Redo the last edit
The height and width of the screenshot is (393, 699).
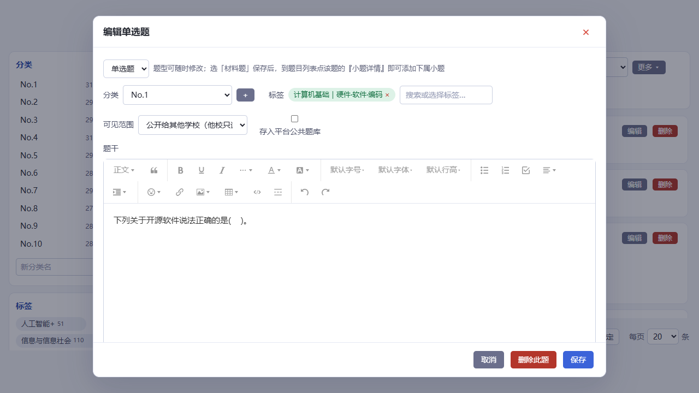tap(325, 192)
